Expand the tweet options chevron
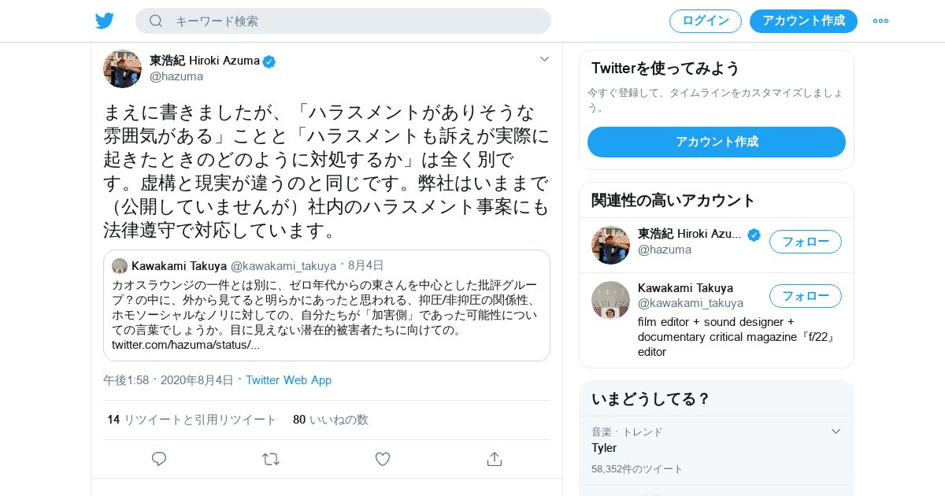Image resolution: width=945 pixels, height=496 pixels. (x=544, y=59)
